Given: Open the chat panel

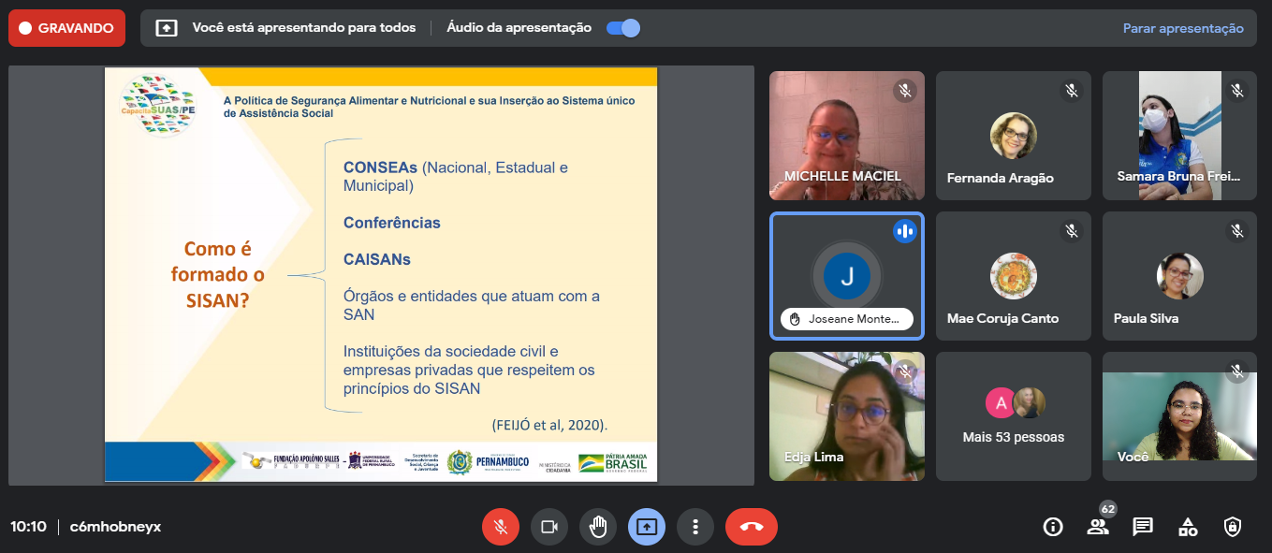Looking at the screenshot, I should (x=1143, y=527).
